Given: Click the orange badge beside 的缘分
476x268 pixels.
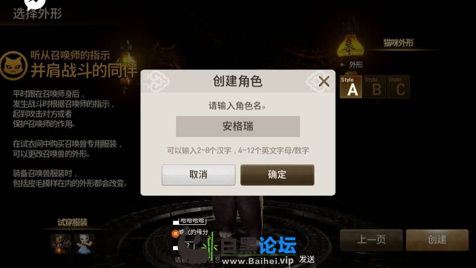Looking at the screenshot, I should pos(175,233).
